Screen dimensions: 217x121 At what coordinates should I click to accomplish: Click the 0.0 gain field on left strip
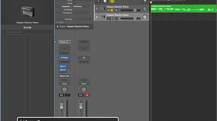coord(61,95)
